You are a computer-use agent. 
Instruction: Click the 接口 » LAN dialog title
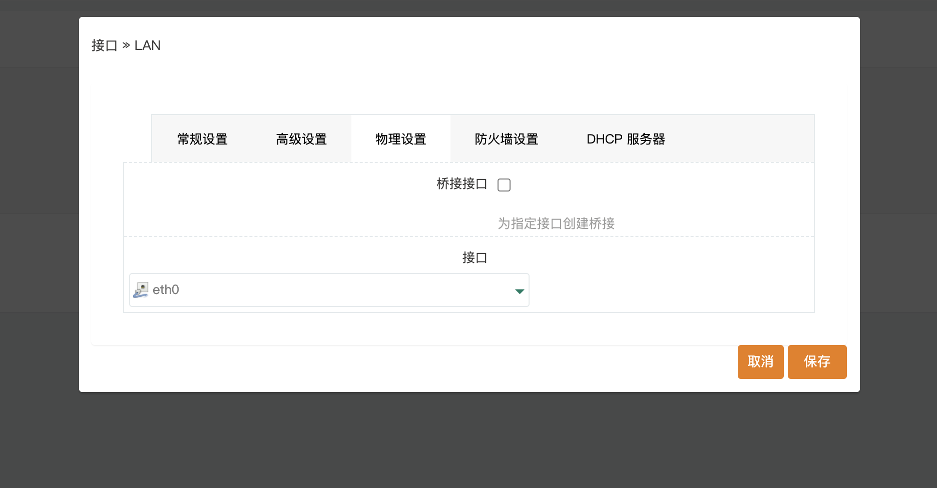[126, 45]
